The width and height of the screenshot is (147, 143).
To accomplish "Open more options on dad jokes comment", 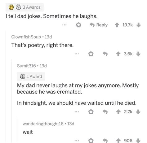I will 65,25.
